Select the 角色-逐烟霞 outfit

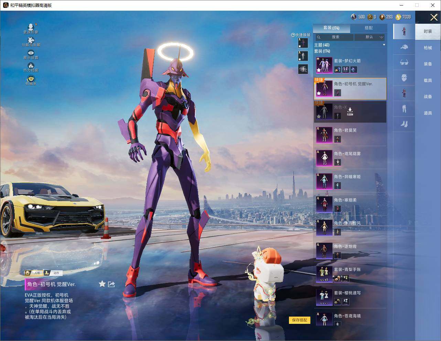[x=350, y=251]
